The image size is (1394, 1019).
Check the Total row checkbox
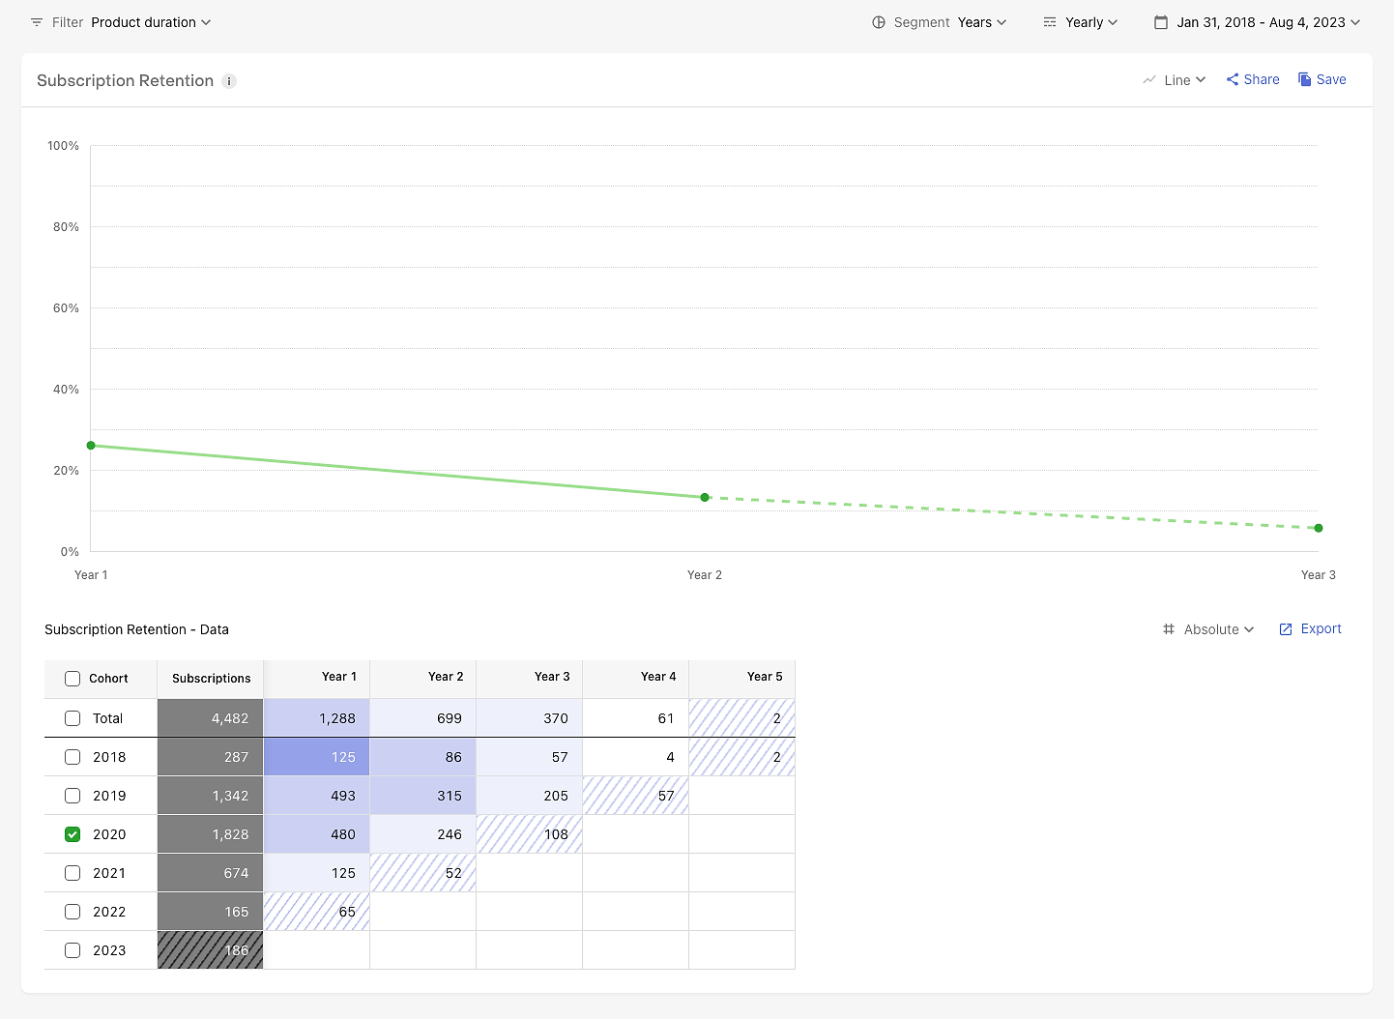tap(73, 718)
